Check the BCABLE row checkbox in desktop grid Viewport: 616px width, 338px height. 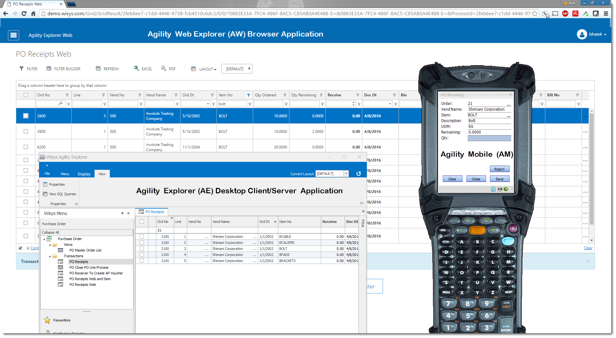[x=142, y=237]
